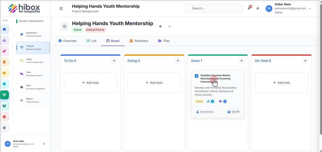Click the Oct 16 due date badge
The image size is (322, 152).
pos(234,112)
